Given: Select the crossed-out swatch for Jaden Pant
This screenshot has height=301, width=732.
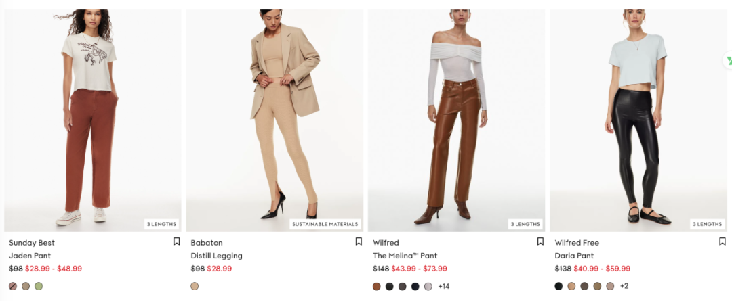Looking at the screenshot, I should (x=13, y=286).
